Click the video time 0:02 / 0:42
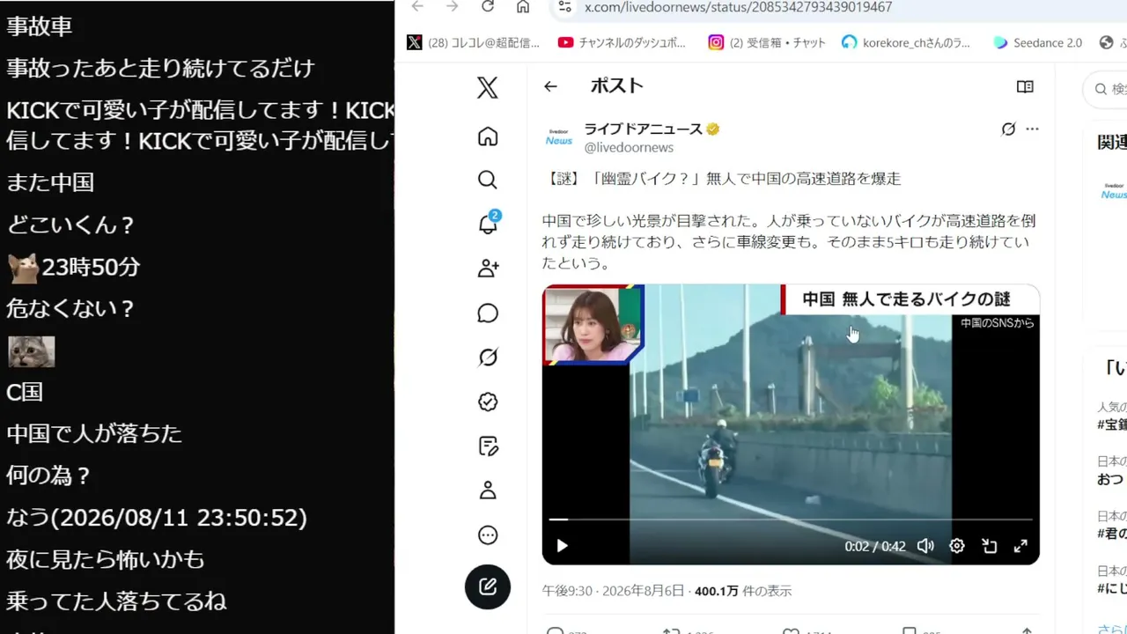The width and height of the screenshot is (1127, 634). click(x=875, y=546)
